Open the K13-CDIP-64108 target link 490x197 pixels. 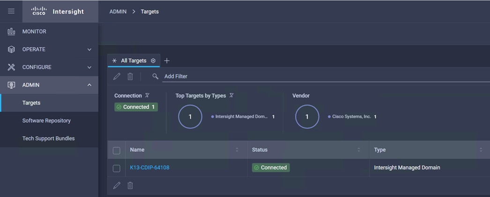point(150,168)
